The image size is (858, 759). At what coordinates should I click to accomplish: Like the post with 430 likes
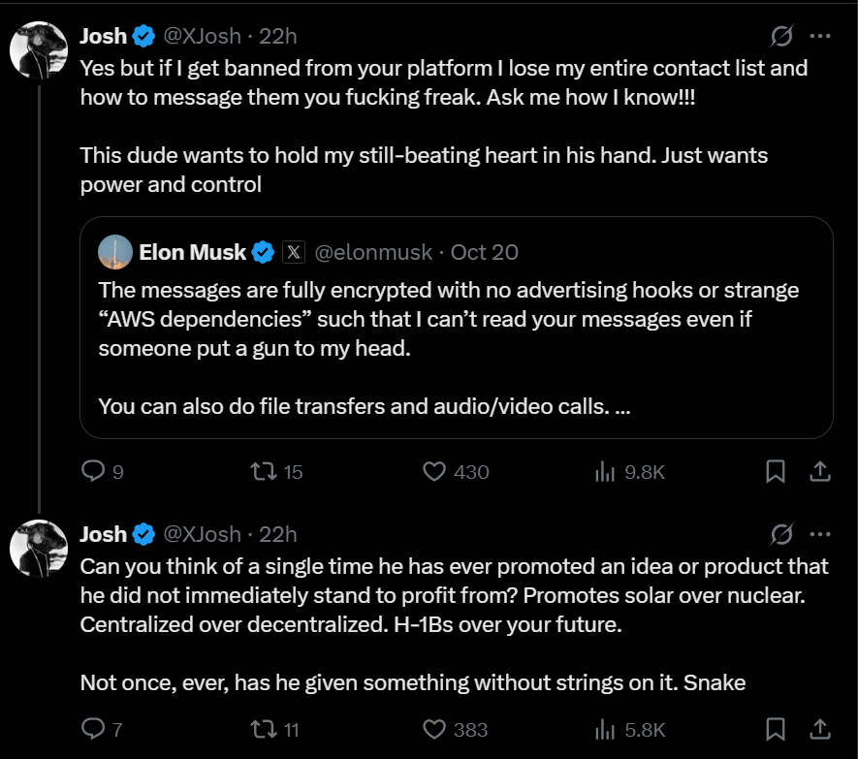(x=434, y=471)
